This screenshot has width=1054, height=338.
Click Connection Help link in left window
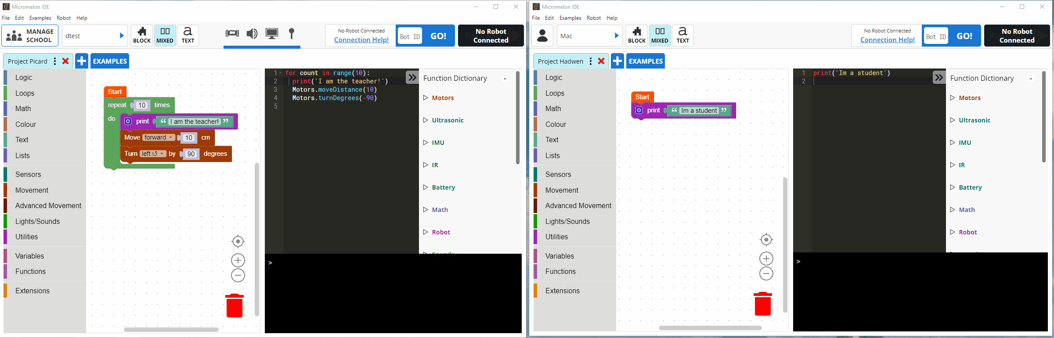pyautogui.click(x=361, y=40)
